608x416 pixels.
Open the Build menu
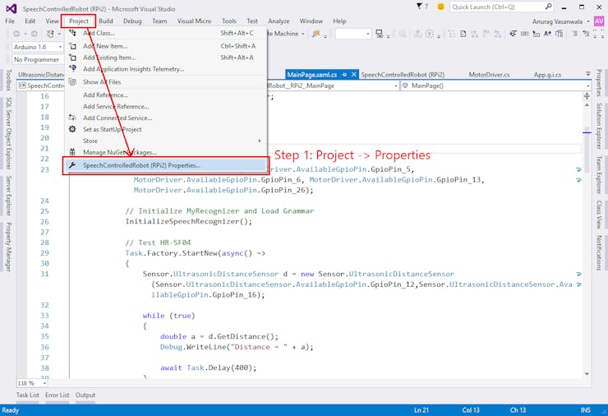tap(106, 21)
